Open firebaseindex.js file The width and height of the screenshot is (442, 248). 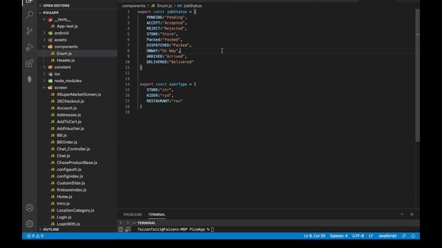point(71,190)
